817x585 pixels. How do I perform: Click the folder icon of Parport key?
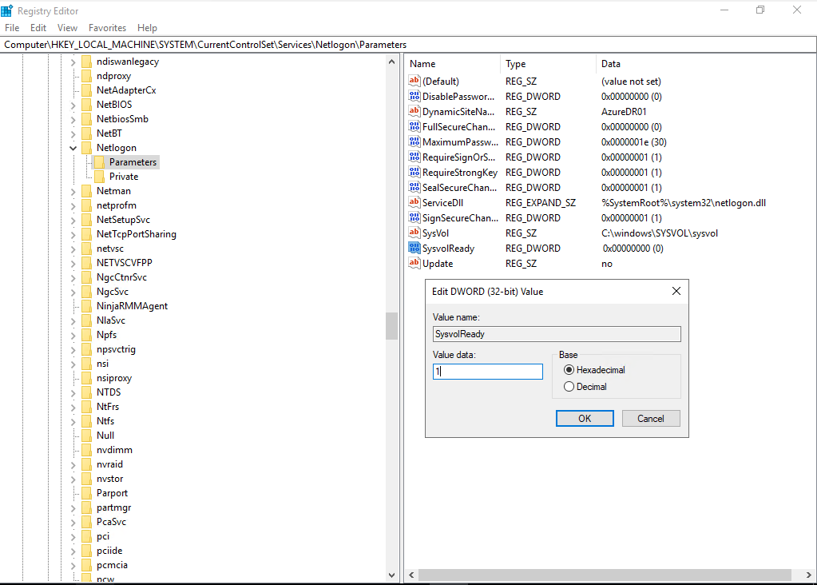pos(86,493)
